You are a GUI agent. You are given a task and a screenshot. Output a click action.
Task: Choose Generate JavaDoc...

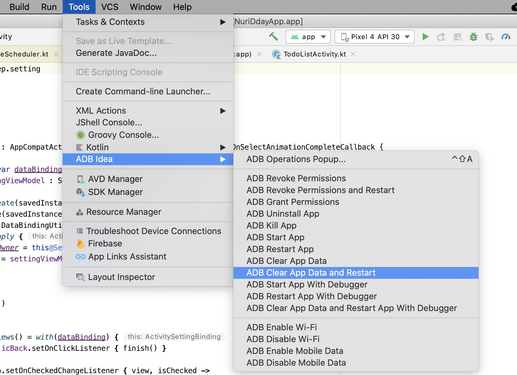pyautogui.click(x=148, y=53)
